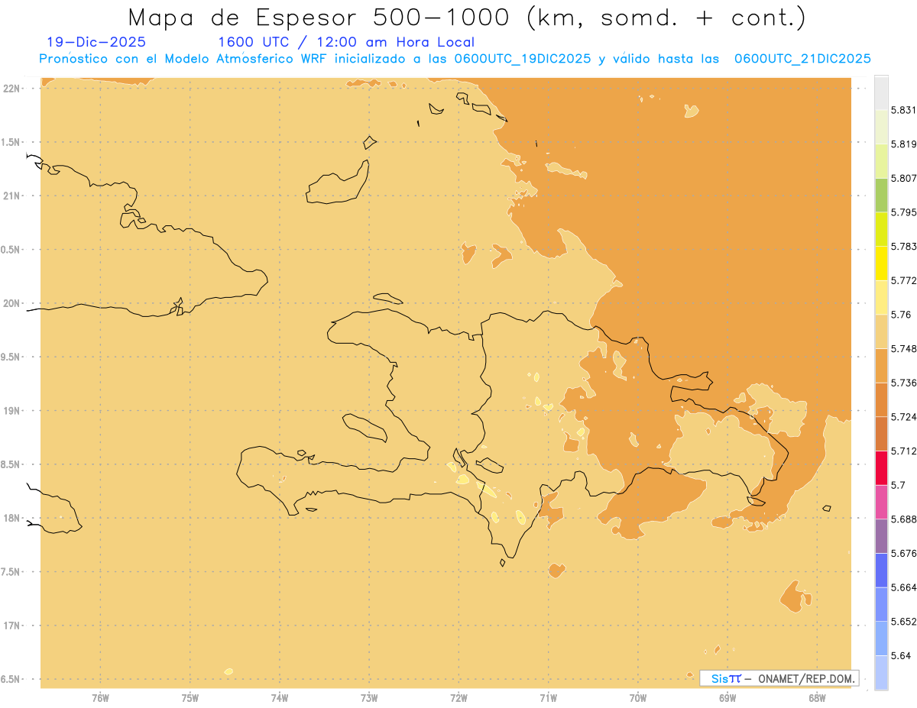The width and height of the screenshot is (917, 708).
Task: Click the legend value 5.688
Action: pyautogui.click(x=904, y=519)
